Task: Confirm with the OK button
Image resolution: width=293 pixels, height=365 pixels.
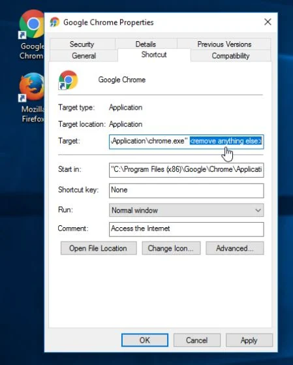Action: point(145,340)
